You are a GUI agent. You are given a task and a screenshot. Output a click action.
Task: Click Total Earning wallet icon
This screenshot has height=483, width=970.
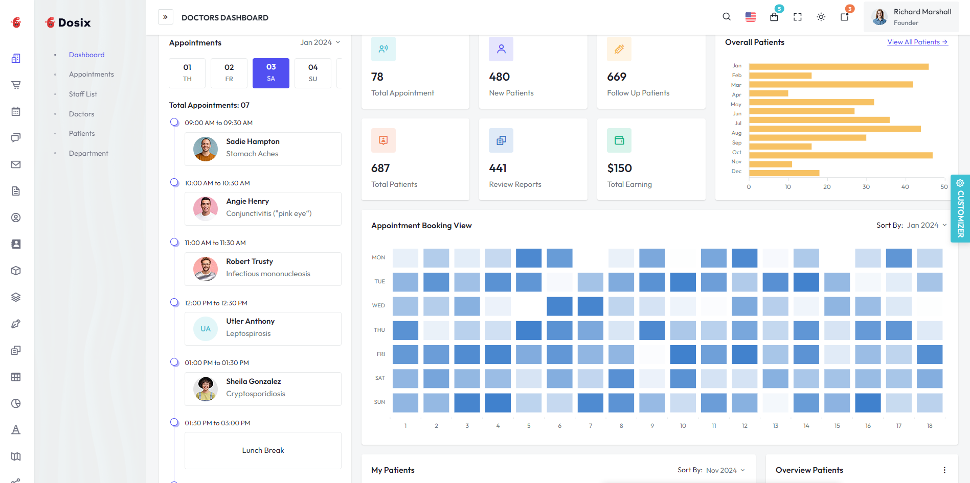(x=619, y=140)
